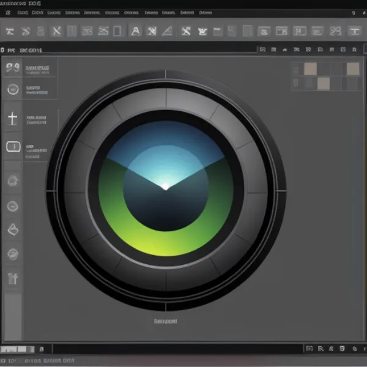Select the scissors-like icon beside the end T
This screenshot has height=367, width=367.
335,31
